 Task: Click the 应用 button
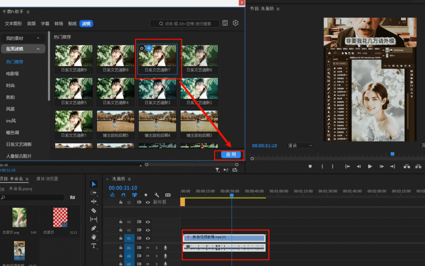[x=231, y=155]
